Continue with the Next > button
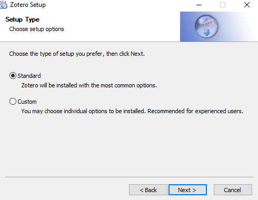 (x=187, y=189)
